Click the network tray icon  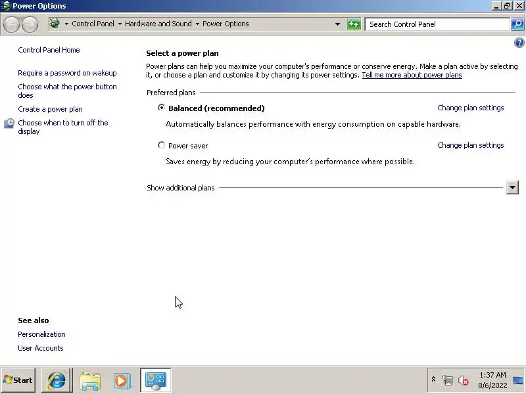pos(448,380)
